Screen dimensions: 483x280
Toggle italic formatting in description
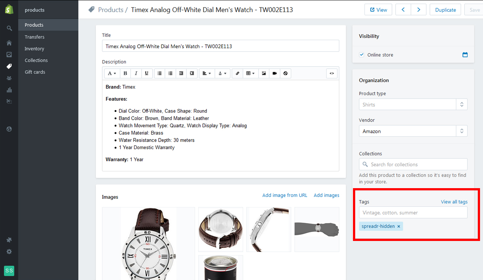pyautogui.click(x=136, y=73)
